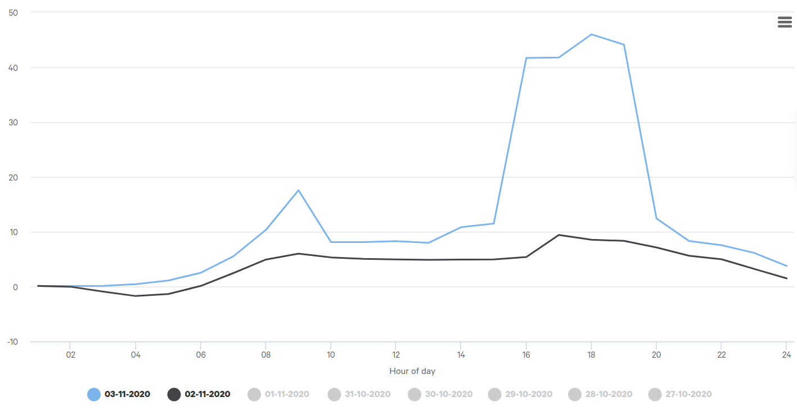Viewport: 797px width, 410px height.
Task: Click the blue line point at hour 09
Action: (x=298, y=190)
